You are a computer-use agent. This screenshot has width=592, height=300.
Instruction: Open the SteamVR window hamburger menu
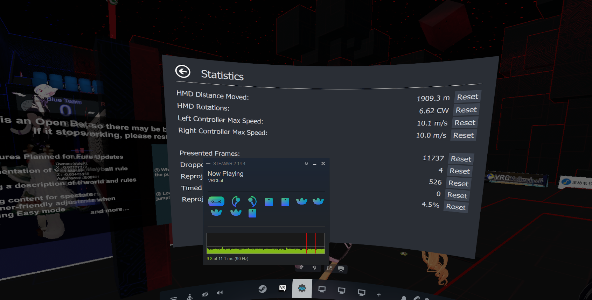(x=208, y=164)
